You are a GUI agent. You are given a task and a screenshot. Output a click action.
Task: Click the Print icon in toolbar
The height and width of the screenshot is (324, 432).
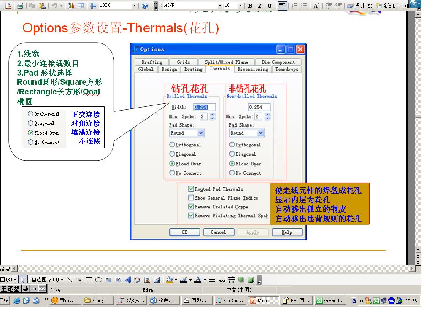point(19,6)
